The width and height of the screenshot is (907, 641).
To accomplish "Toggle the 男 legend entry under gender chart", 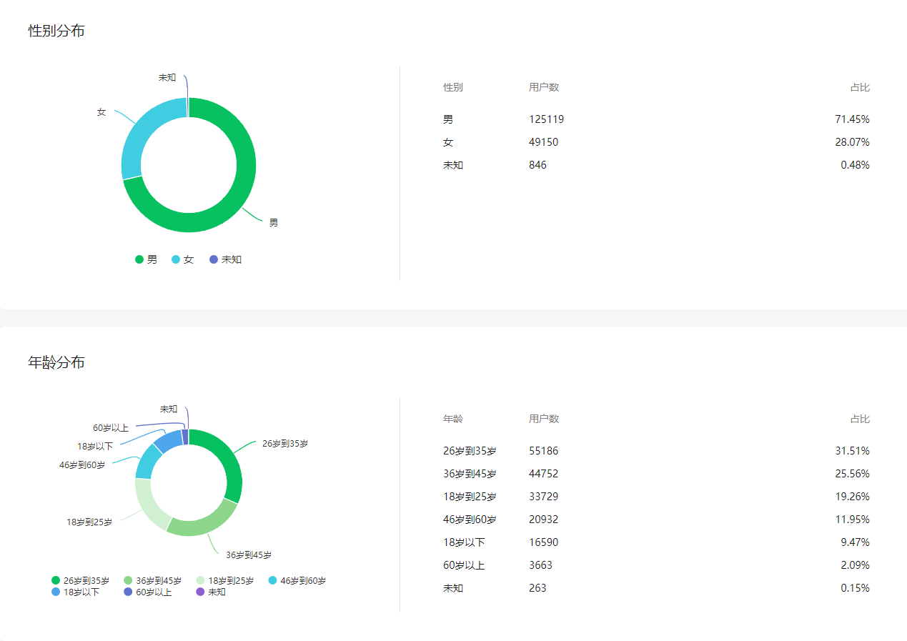I will 147,259.
